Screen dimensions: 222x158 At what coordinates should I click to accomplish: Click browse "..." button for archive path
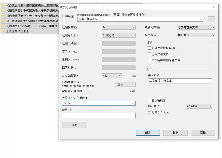click(211, 19)
